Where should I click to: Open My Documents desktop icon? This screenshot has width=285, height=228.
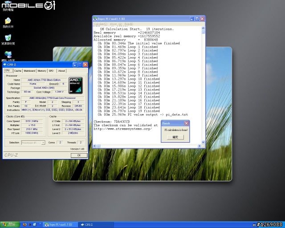(x=8, y=23)
